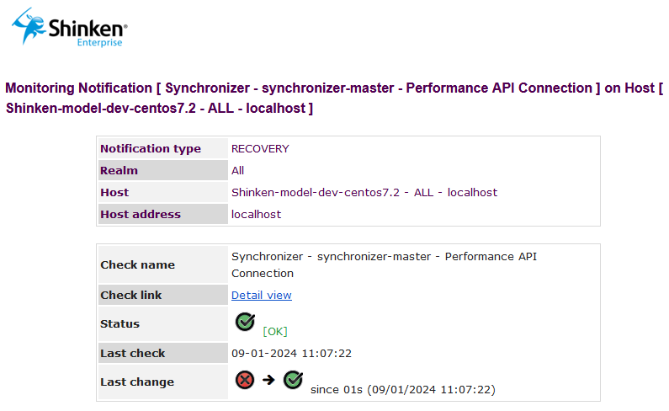Click the Last check timestamp 09-01-2024 11:07:22
This screenshot has width=669, height=411.
tap(291, 353)
